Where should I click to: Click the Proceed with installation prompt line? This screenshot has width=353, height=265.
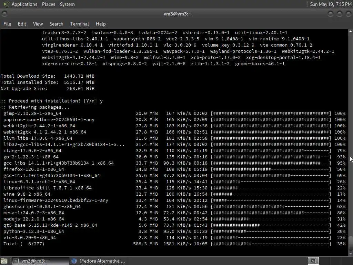click(x=52, y=101)
